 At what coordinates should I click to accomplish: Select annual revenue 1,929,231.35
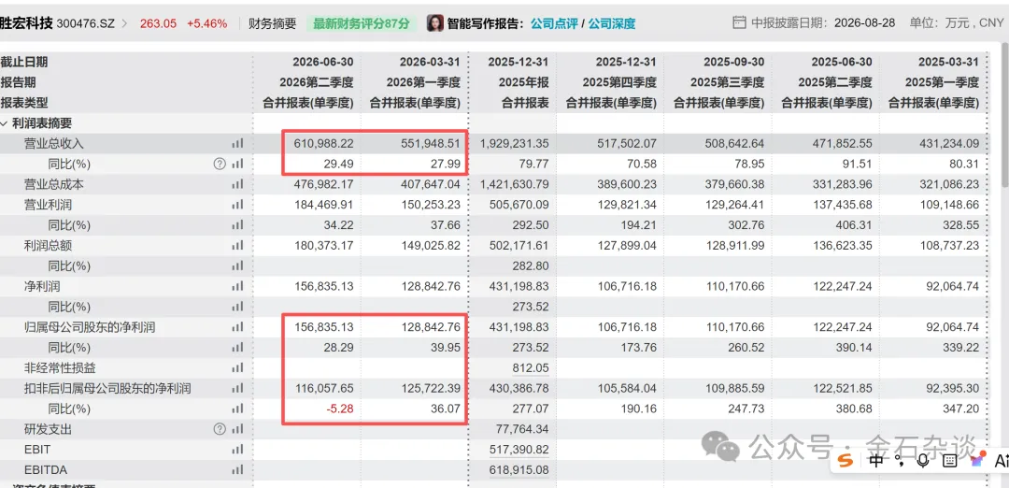coord(514,144)
